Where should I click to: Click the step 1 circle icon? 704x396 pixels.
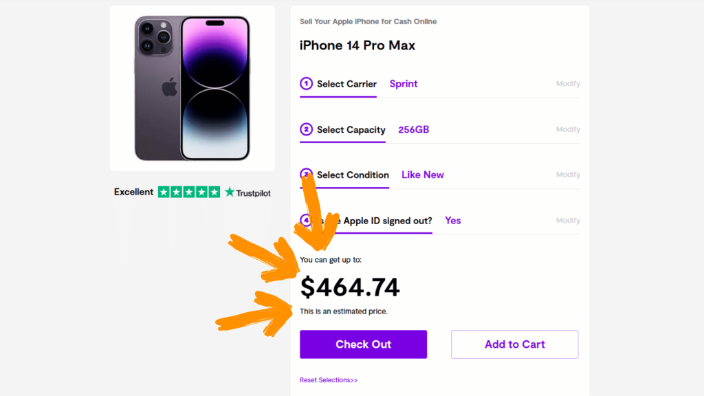(x=306, y=83)
